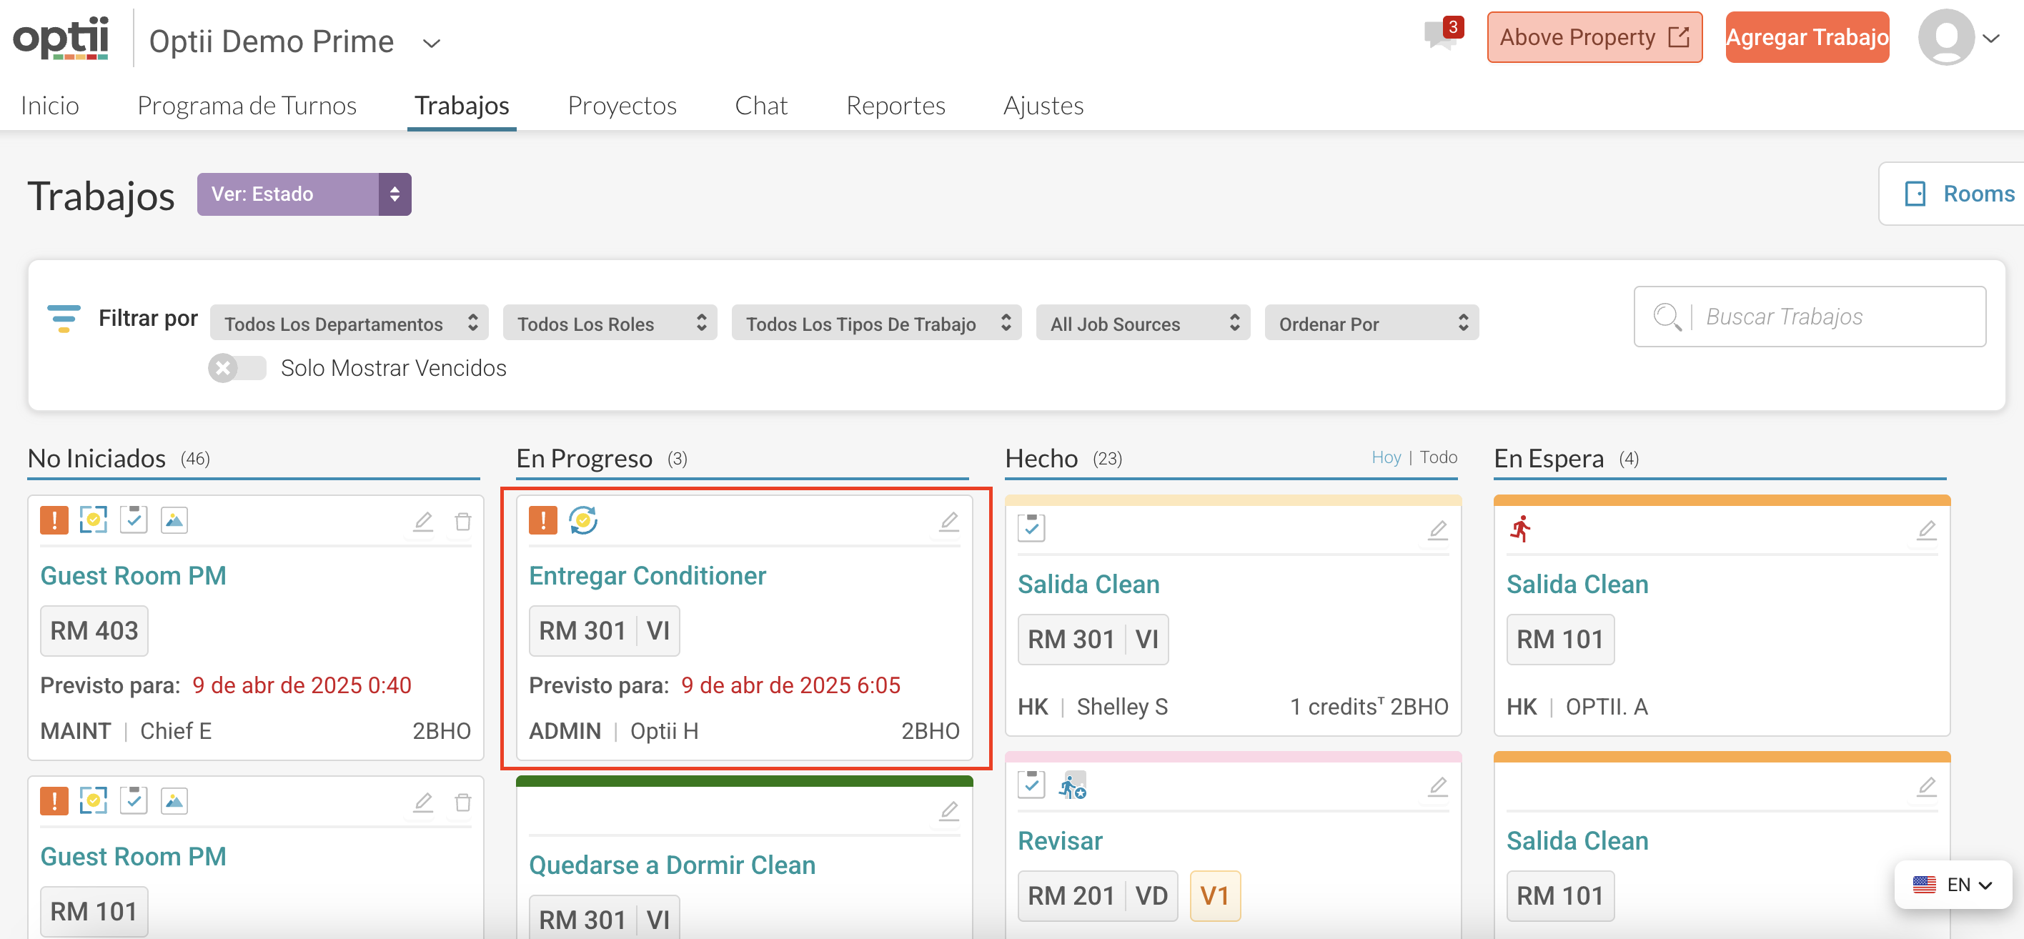This screenshot has height=939, width=2024.
Task: Select the Trabajos tab
Action: tap(461, 105)
